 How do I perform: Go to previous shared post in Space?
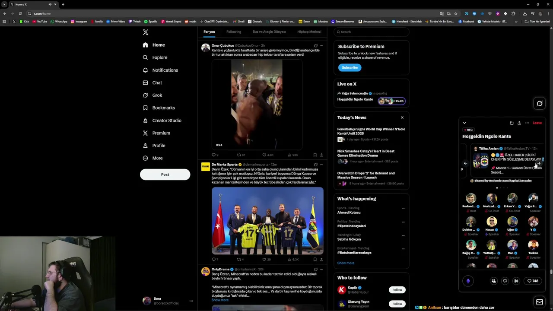point(465,163)
